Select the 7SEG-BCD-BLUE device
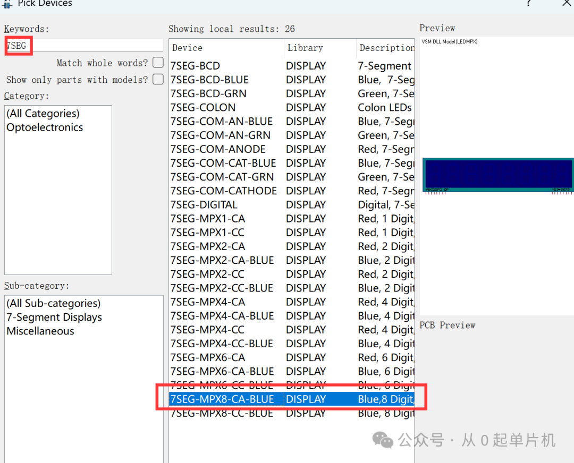The width and height of the screenshot is (574, 463). (291, 80)
